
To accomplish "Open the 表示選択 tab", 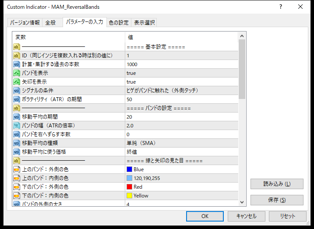I will coord(144,23).
